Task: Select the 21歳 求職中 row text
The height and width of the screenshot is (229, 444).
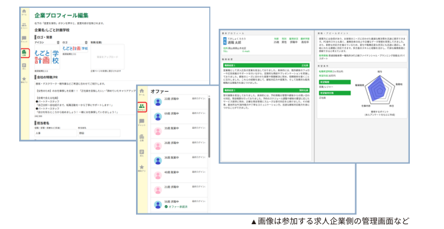Action: (171, 187)
